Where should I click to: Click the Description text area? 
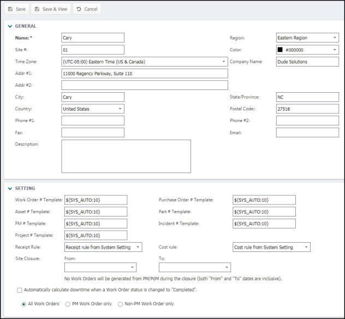pyautogui.click(x=126, y=157)
